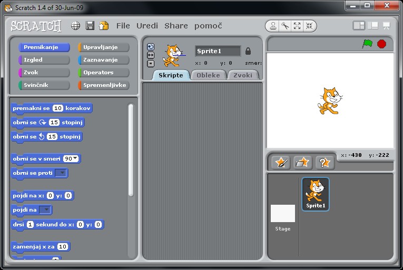The height and width of the screenshot is (270, 403).
Task: Set rotation style to can rotate
Action: coord(151,47)
